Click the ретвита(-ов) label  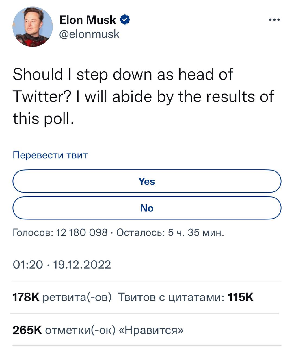pos(77,298)
